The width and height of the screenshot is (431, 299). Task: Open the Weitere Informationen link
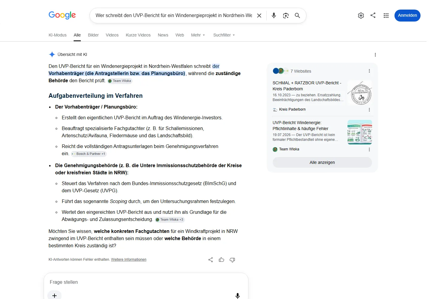pyautogui.click(x=129, y=260)
